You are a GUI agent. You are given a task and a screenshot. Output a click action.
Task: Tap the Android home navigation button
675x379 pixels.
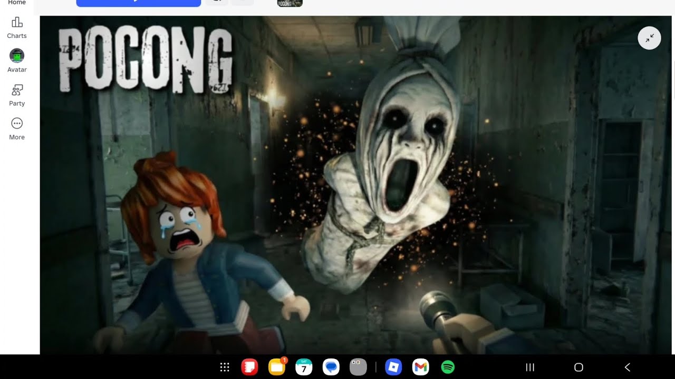(x=578, y=367)
